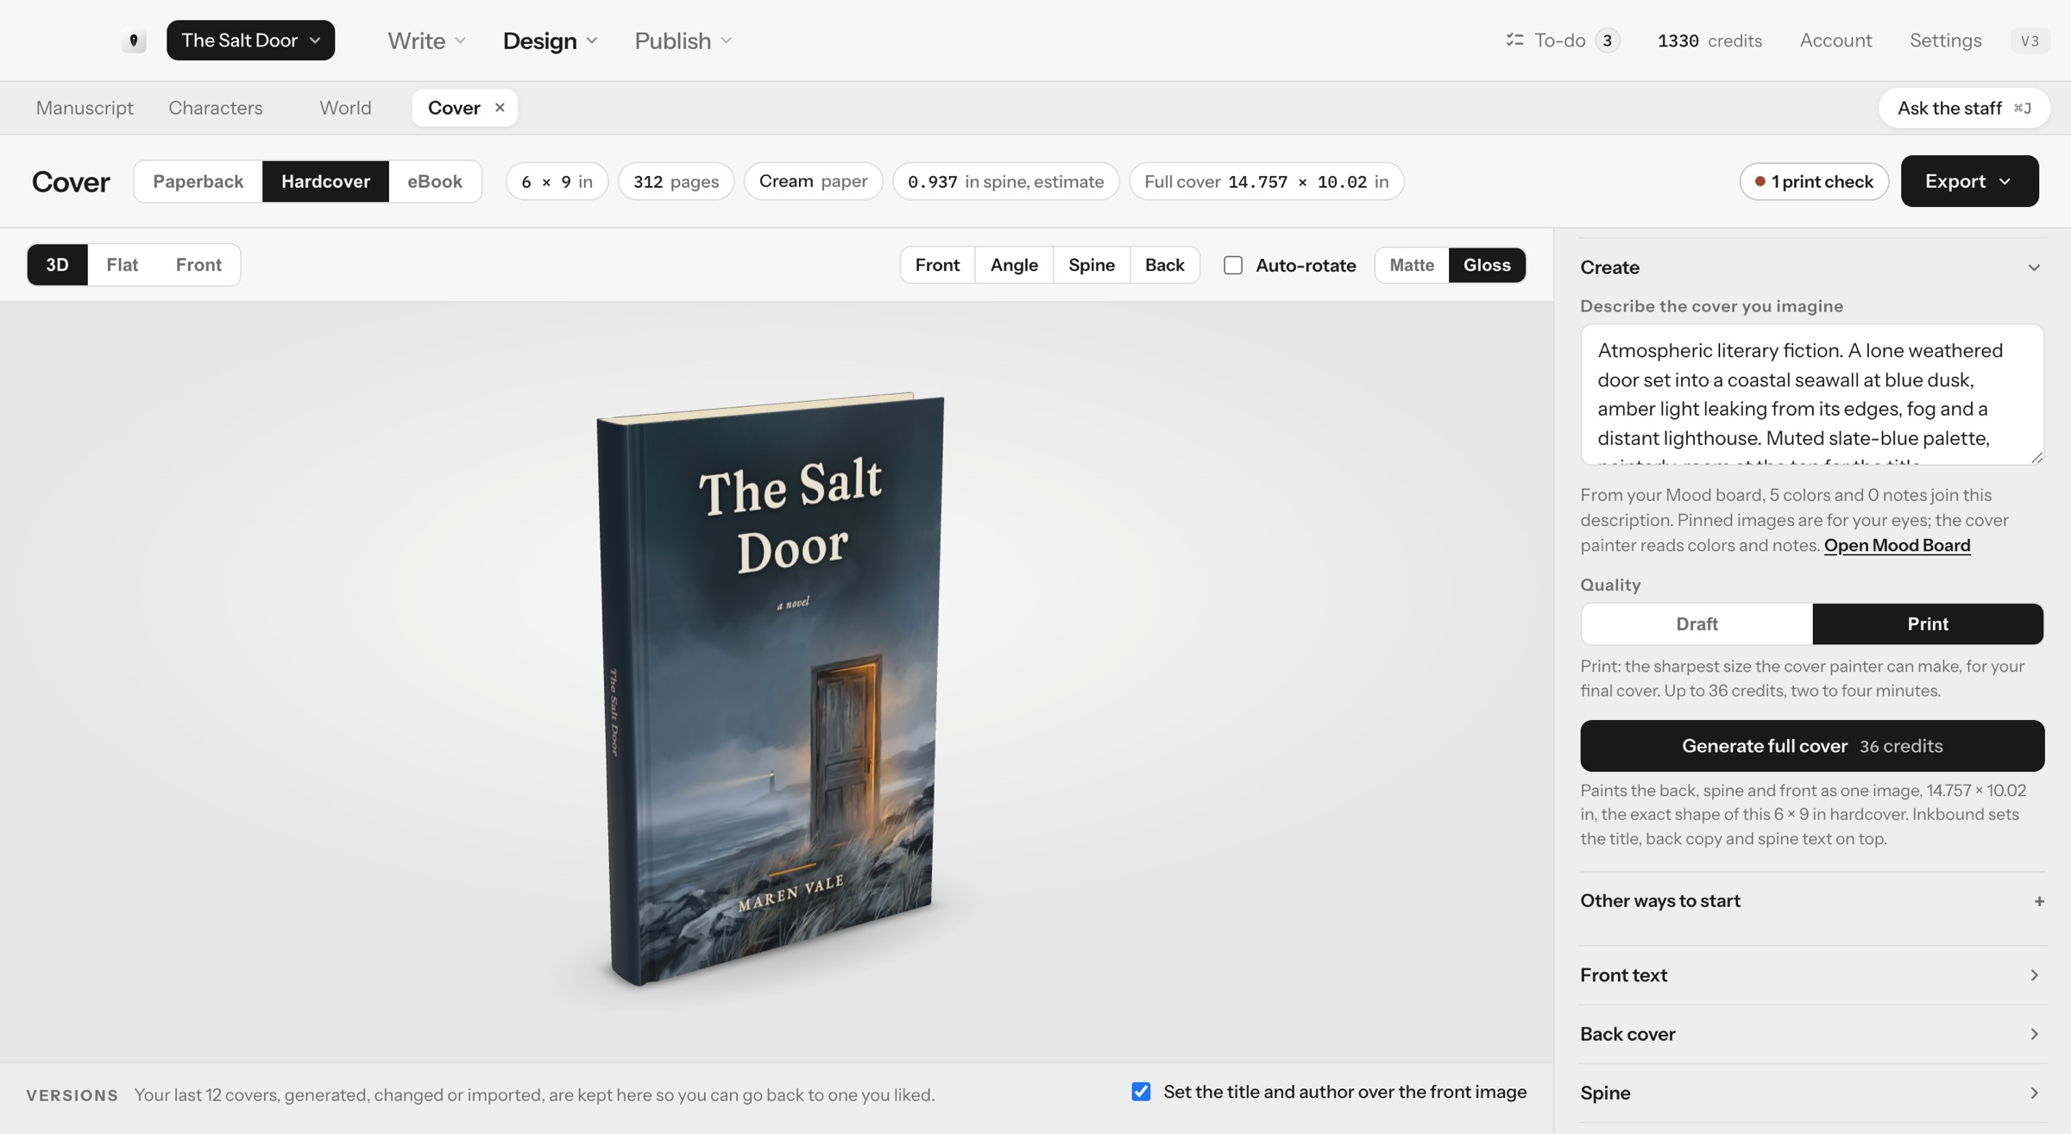
Task: Switch to the Manuscript tab
Action: 85,108
